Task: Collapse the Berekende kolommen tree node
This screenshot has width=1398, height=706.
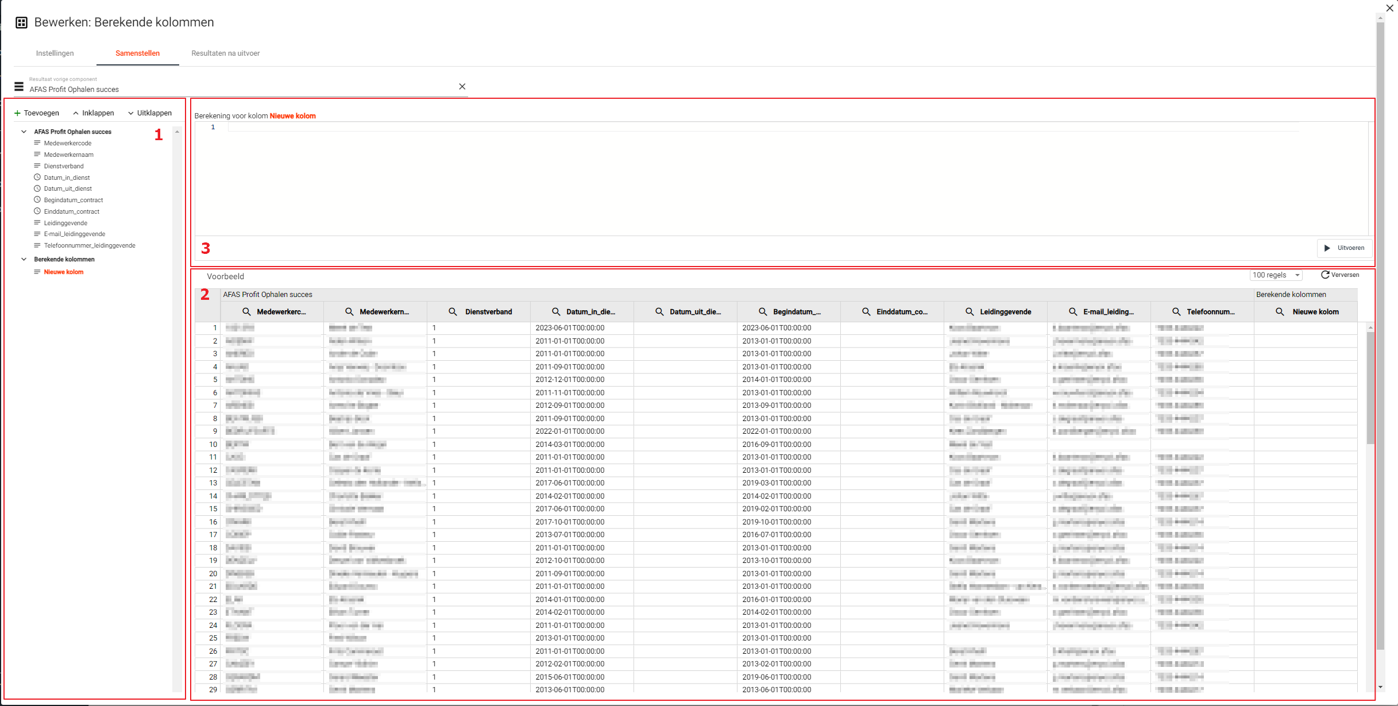Action: coord(24,259)
